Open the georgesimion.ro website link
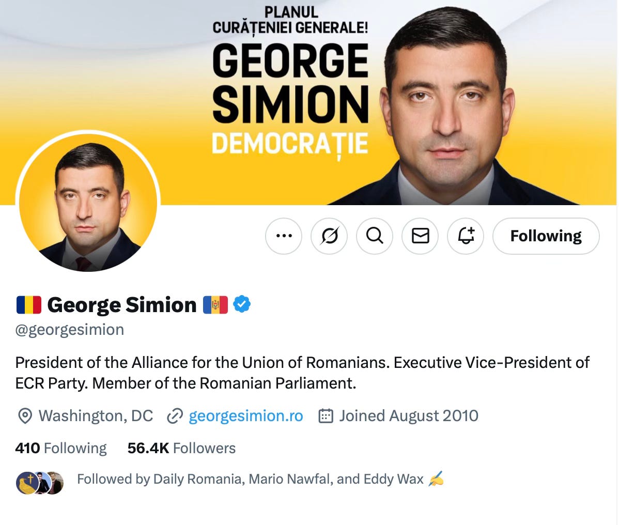 [245, 416]
